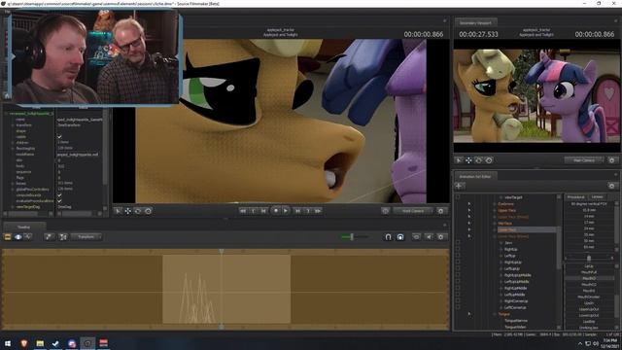Open secondary viewport settings gear
The height and width of the screenshot is (350, 622).
(x=611, y=160)
